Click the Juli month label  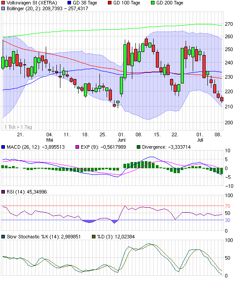[x=200, y=140]
